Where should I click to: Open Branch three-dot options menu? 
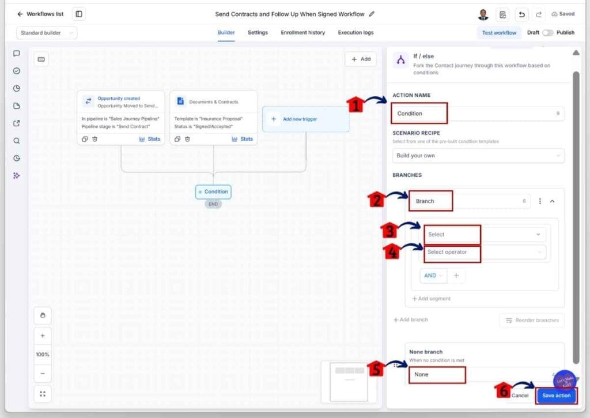pos(540,201)
